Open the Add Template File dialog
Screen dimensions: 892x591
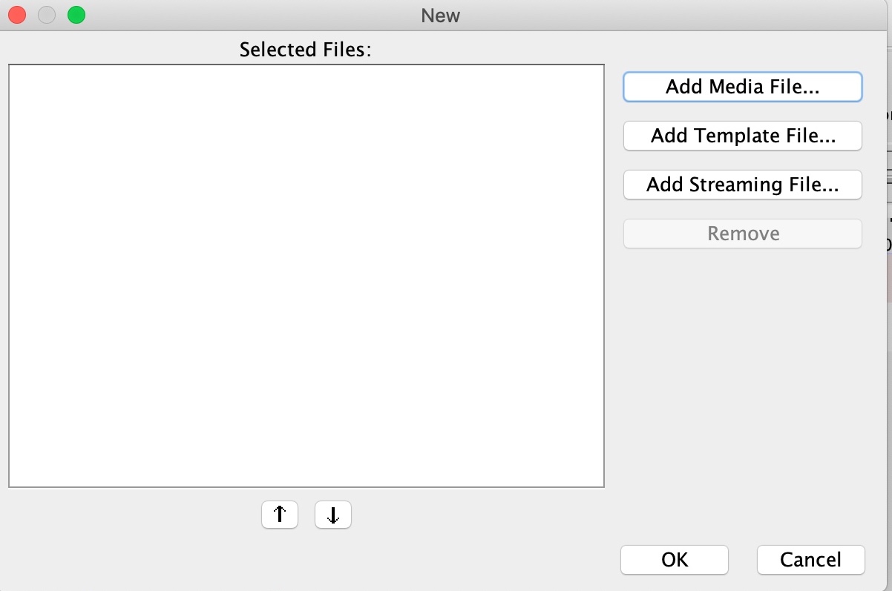pyautogui.click(x=743, y=136)
